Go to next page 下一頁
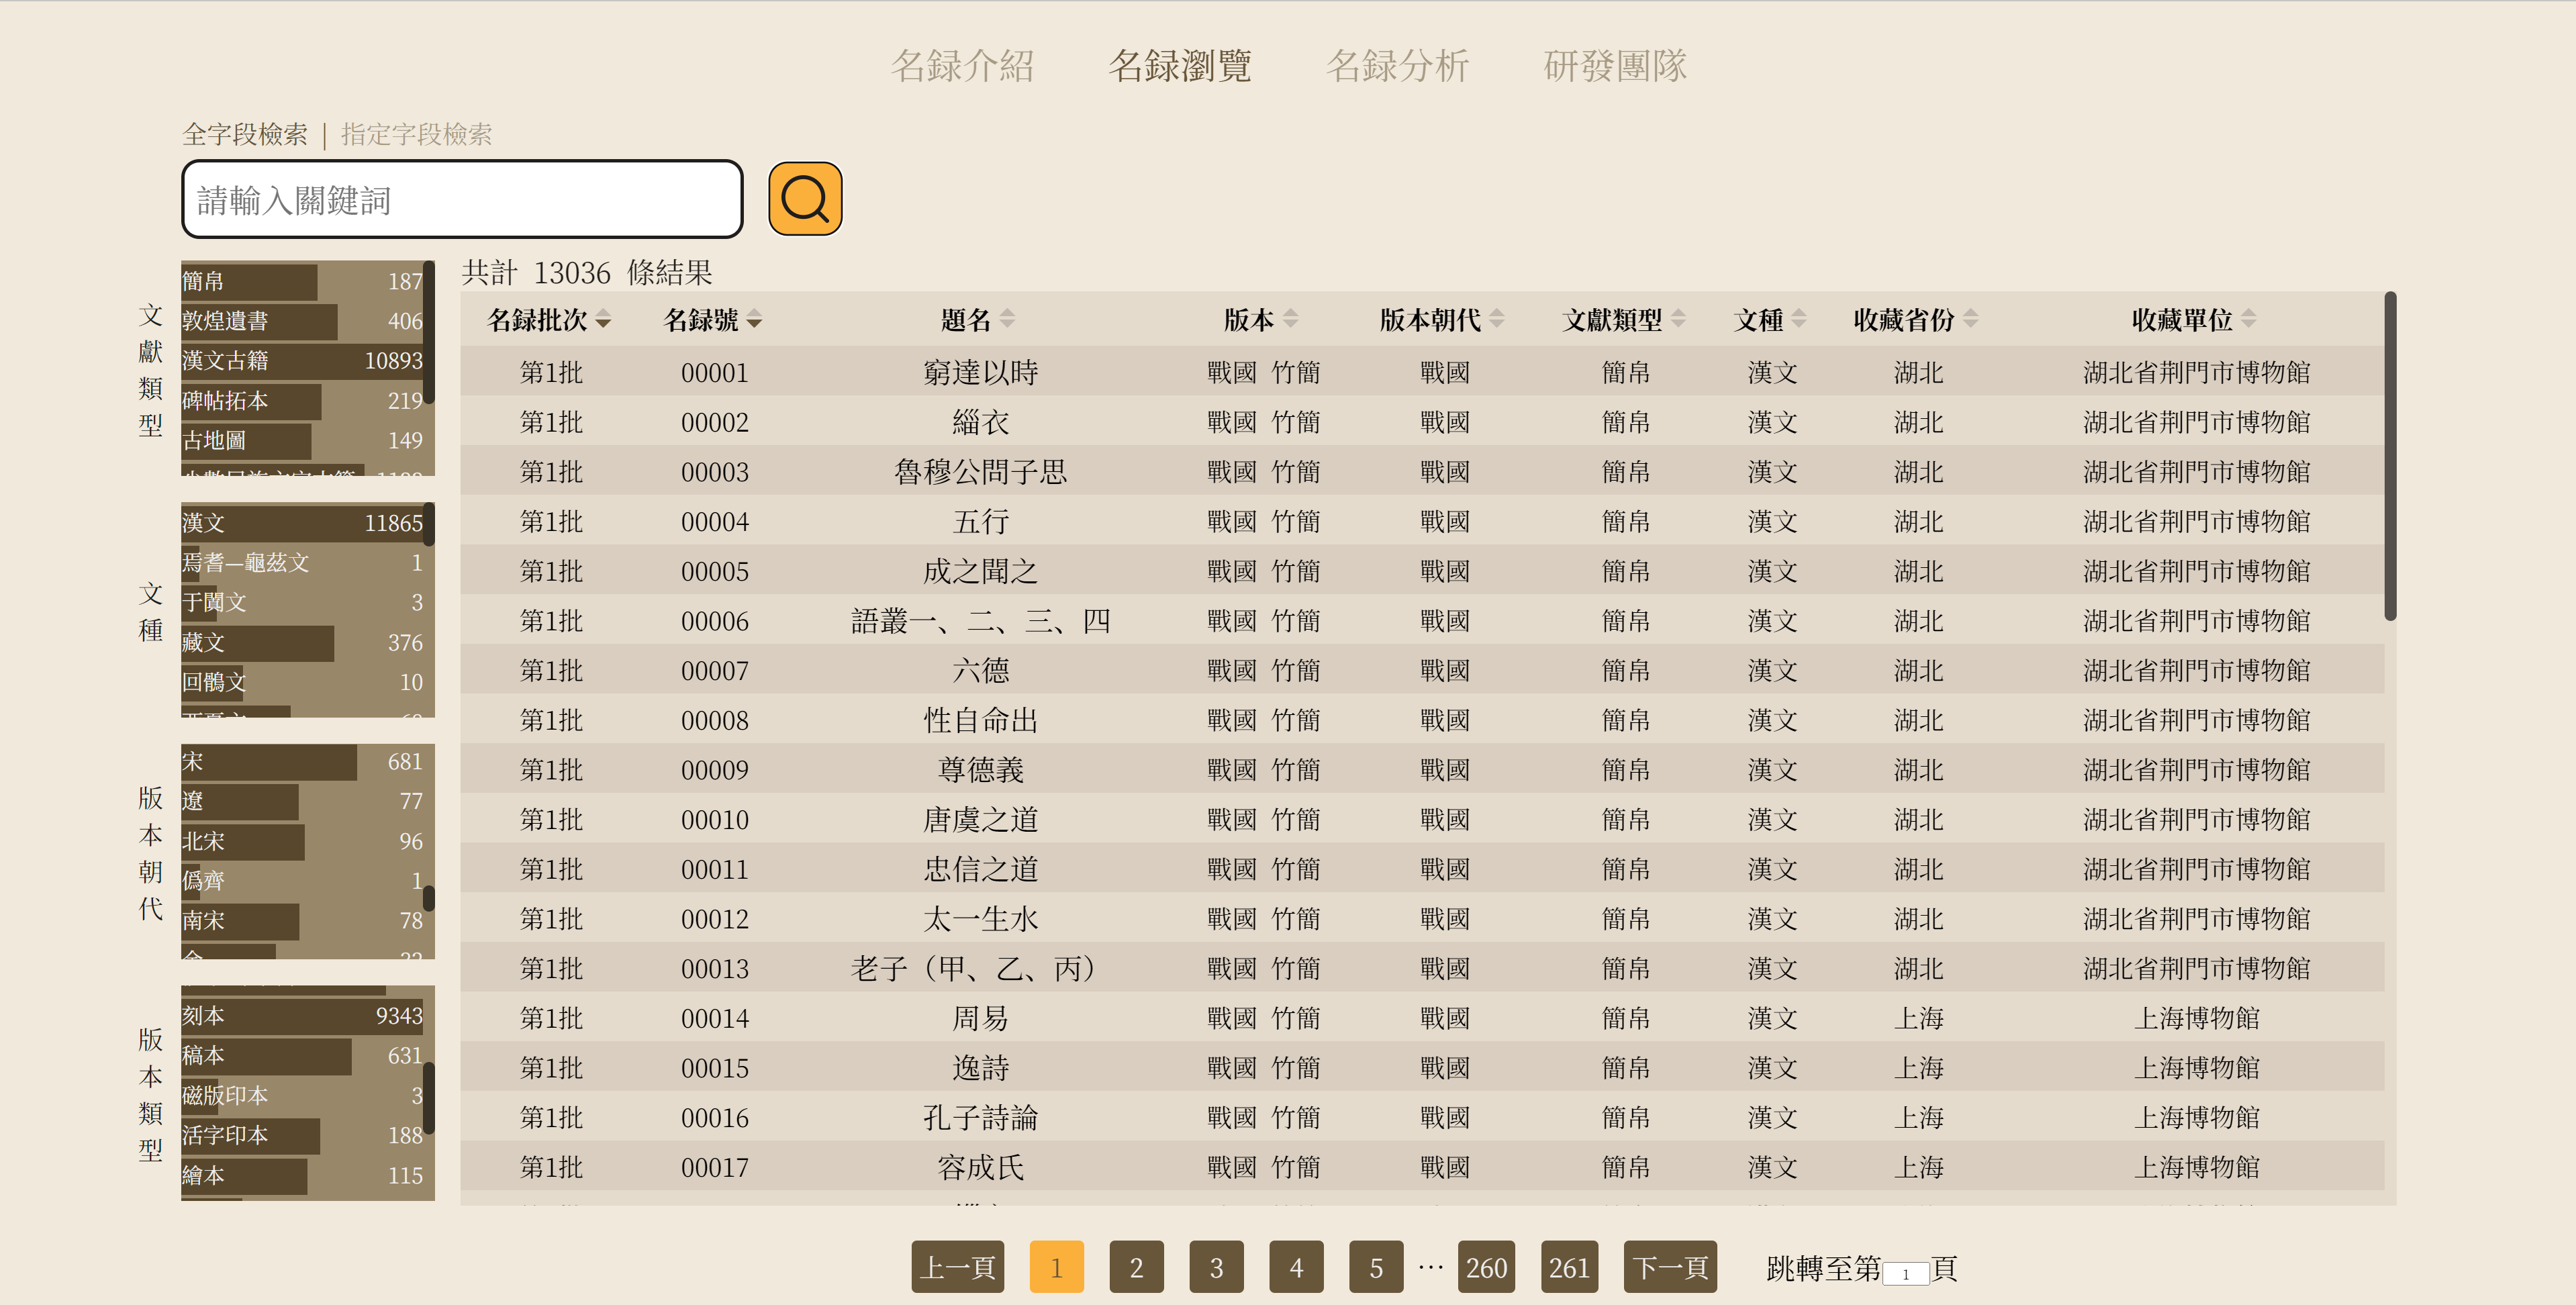This screenshot has height=1305, width=2576. point(1670,1267)
